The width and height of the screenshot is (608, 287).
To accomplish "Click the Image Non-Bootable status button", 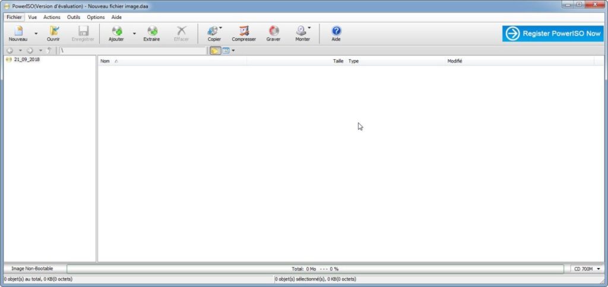I will click(32, 269).
